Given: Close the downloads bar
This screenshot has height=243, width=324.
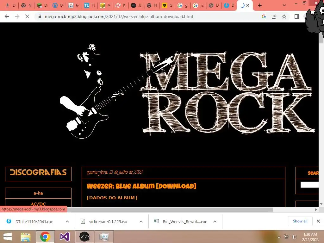Looking at the screenshot, I should [318, 221].
